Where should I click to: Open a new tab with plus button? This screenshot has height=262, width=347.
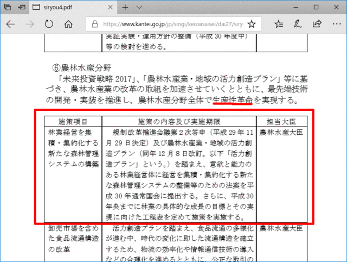tap(125, 8)
